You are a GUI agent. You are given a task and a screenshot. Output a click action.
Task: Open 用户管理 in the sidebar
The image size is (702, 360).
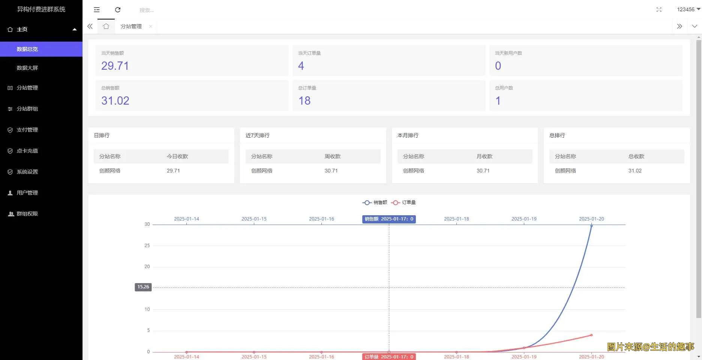pyautogui.click(x=27, y=193)
